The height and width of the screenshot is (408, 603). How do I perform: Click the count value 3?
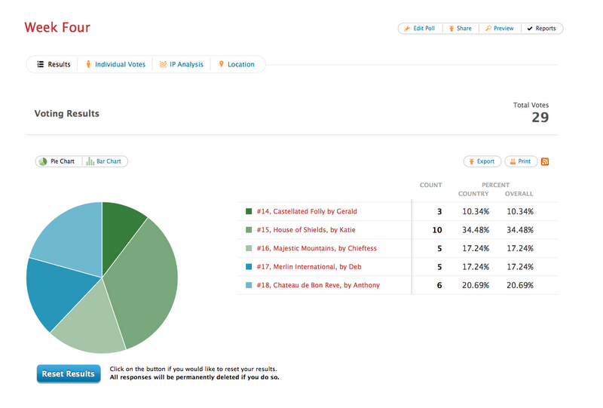[439, 211]
